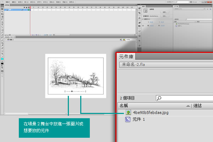213x142 pixels.
Task: Select the Rectangle tool
Action: tap(2, 30)
